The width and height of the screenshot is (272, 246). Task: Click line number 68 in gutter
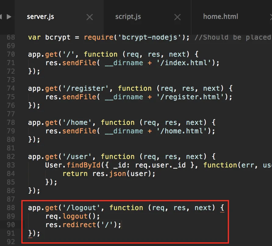point(11,37)
